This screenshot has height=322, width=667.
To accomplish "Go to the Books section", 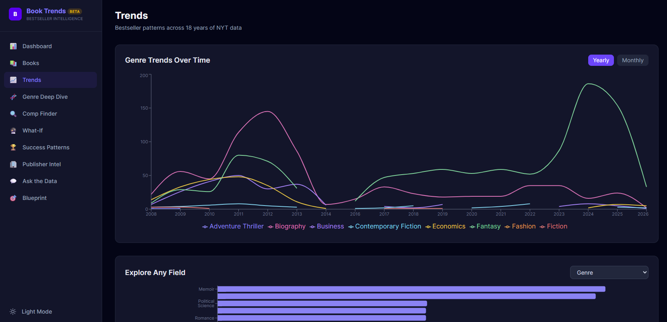I will pyautogui.click(x=50, y=63).
